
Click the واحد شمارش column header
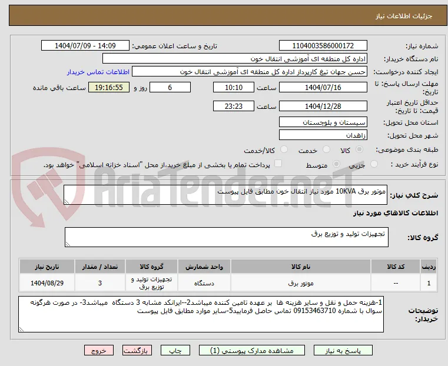pyautogui.click(x=204, y=267)
